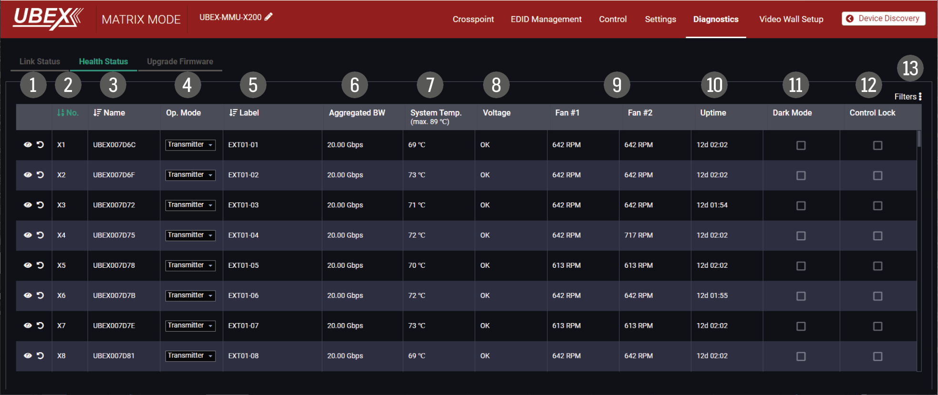Image resolution: width=938 pixels, height=395 pixels.
Task: Enable Dark Mode for X2
Action: point(801,175)
